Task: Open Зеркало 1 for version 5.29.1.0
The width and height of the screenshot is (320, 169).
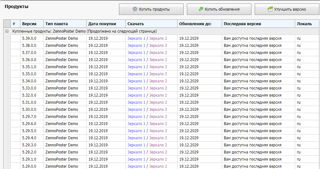Action: 136,159
